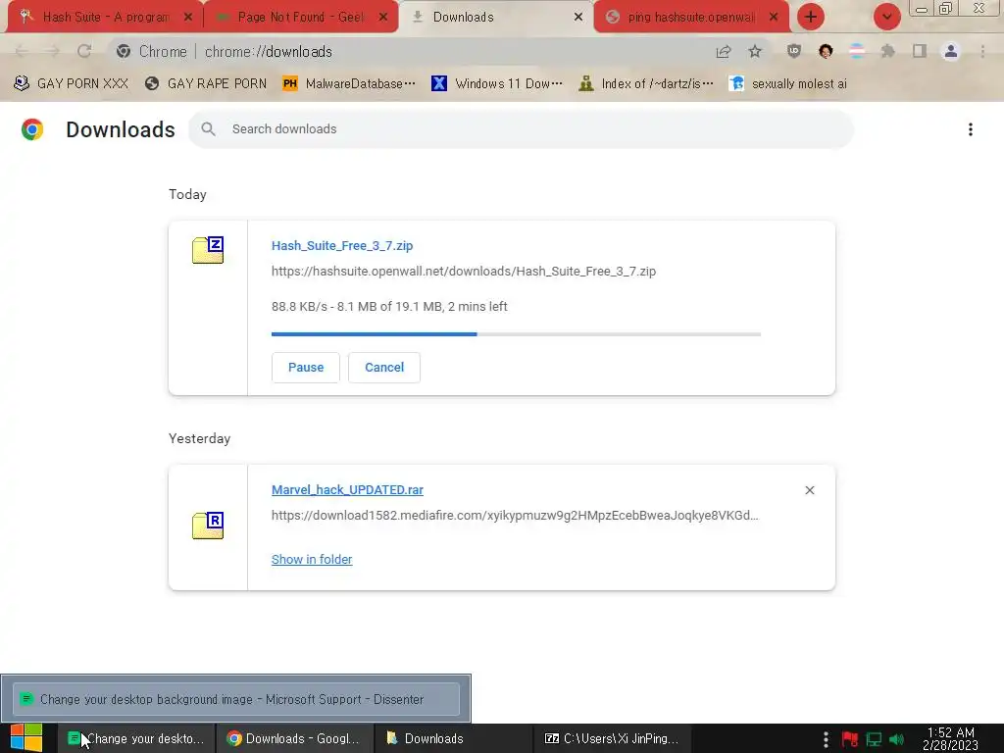Click the download progress bar
1004x753 pixels.
click(516, 334)
